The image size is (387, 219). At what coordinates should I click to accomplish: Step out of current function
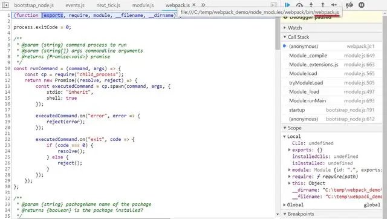coord(322,5)
